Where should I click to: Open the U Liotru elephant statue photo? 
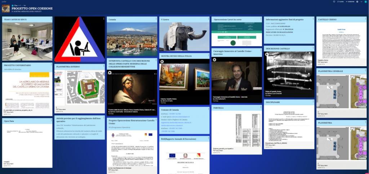click(x=184, y=37)
